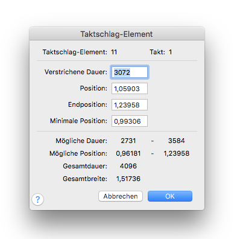Click the Position label text
The image size is (246, 239).
coord(93,88)
